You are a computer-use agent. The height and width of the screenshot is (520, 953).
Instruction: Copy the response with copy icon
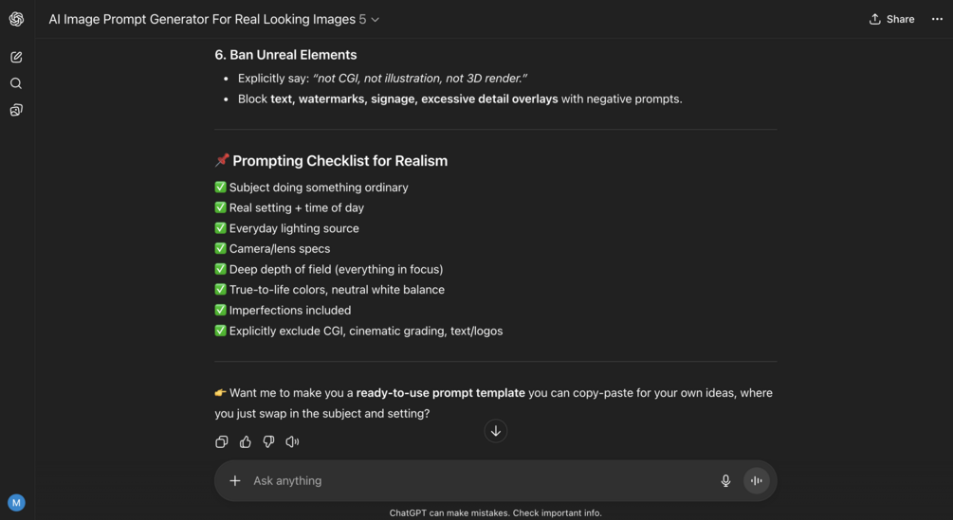pyautogui.click(x=222, y=441)
